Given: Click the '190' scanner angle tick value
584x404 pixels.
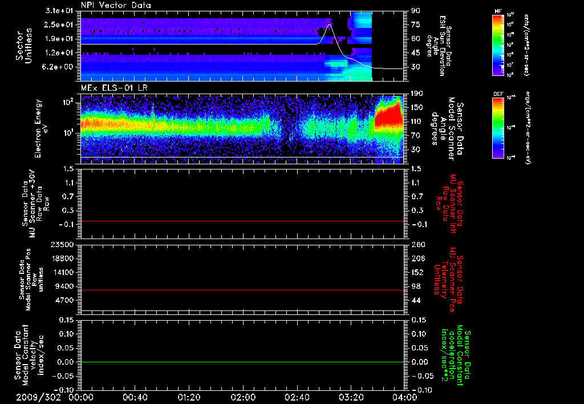Looking at the screenshot, I should coord(417,94).
